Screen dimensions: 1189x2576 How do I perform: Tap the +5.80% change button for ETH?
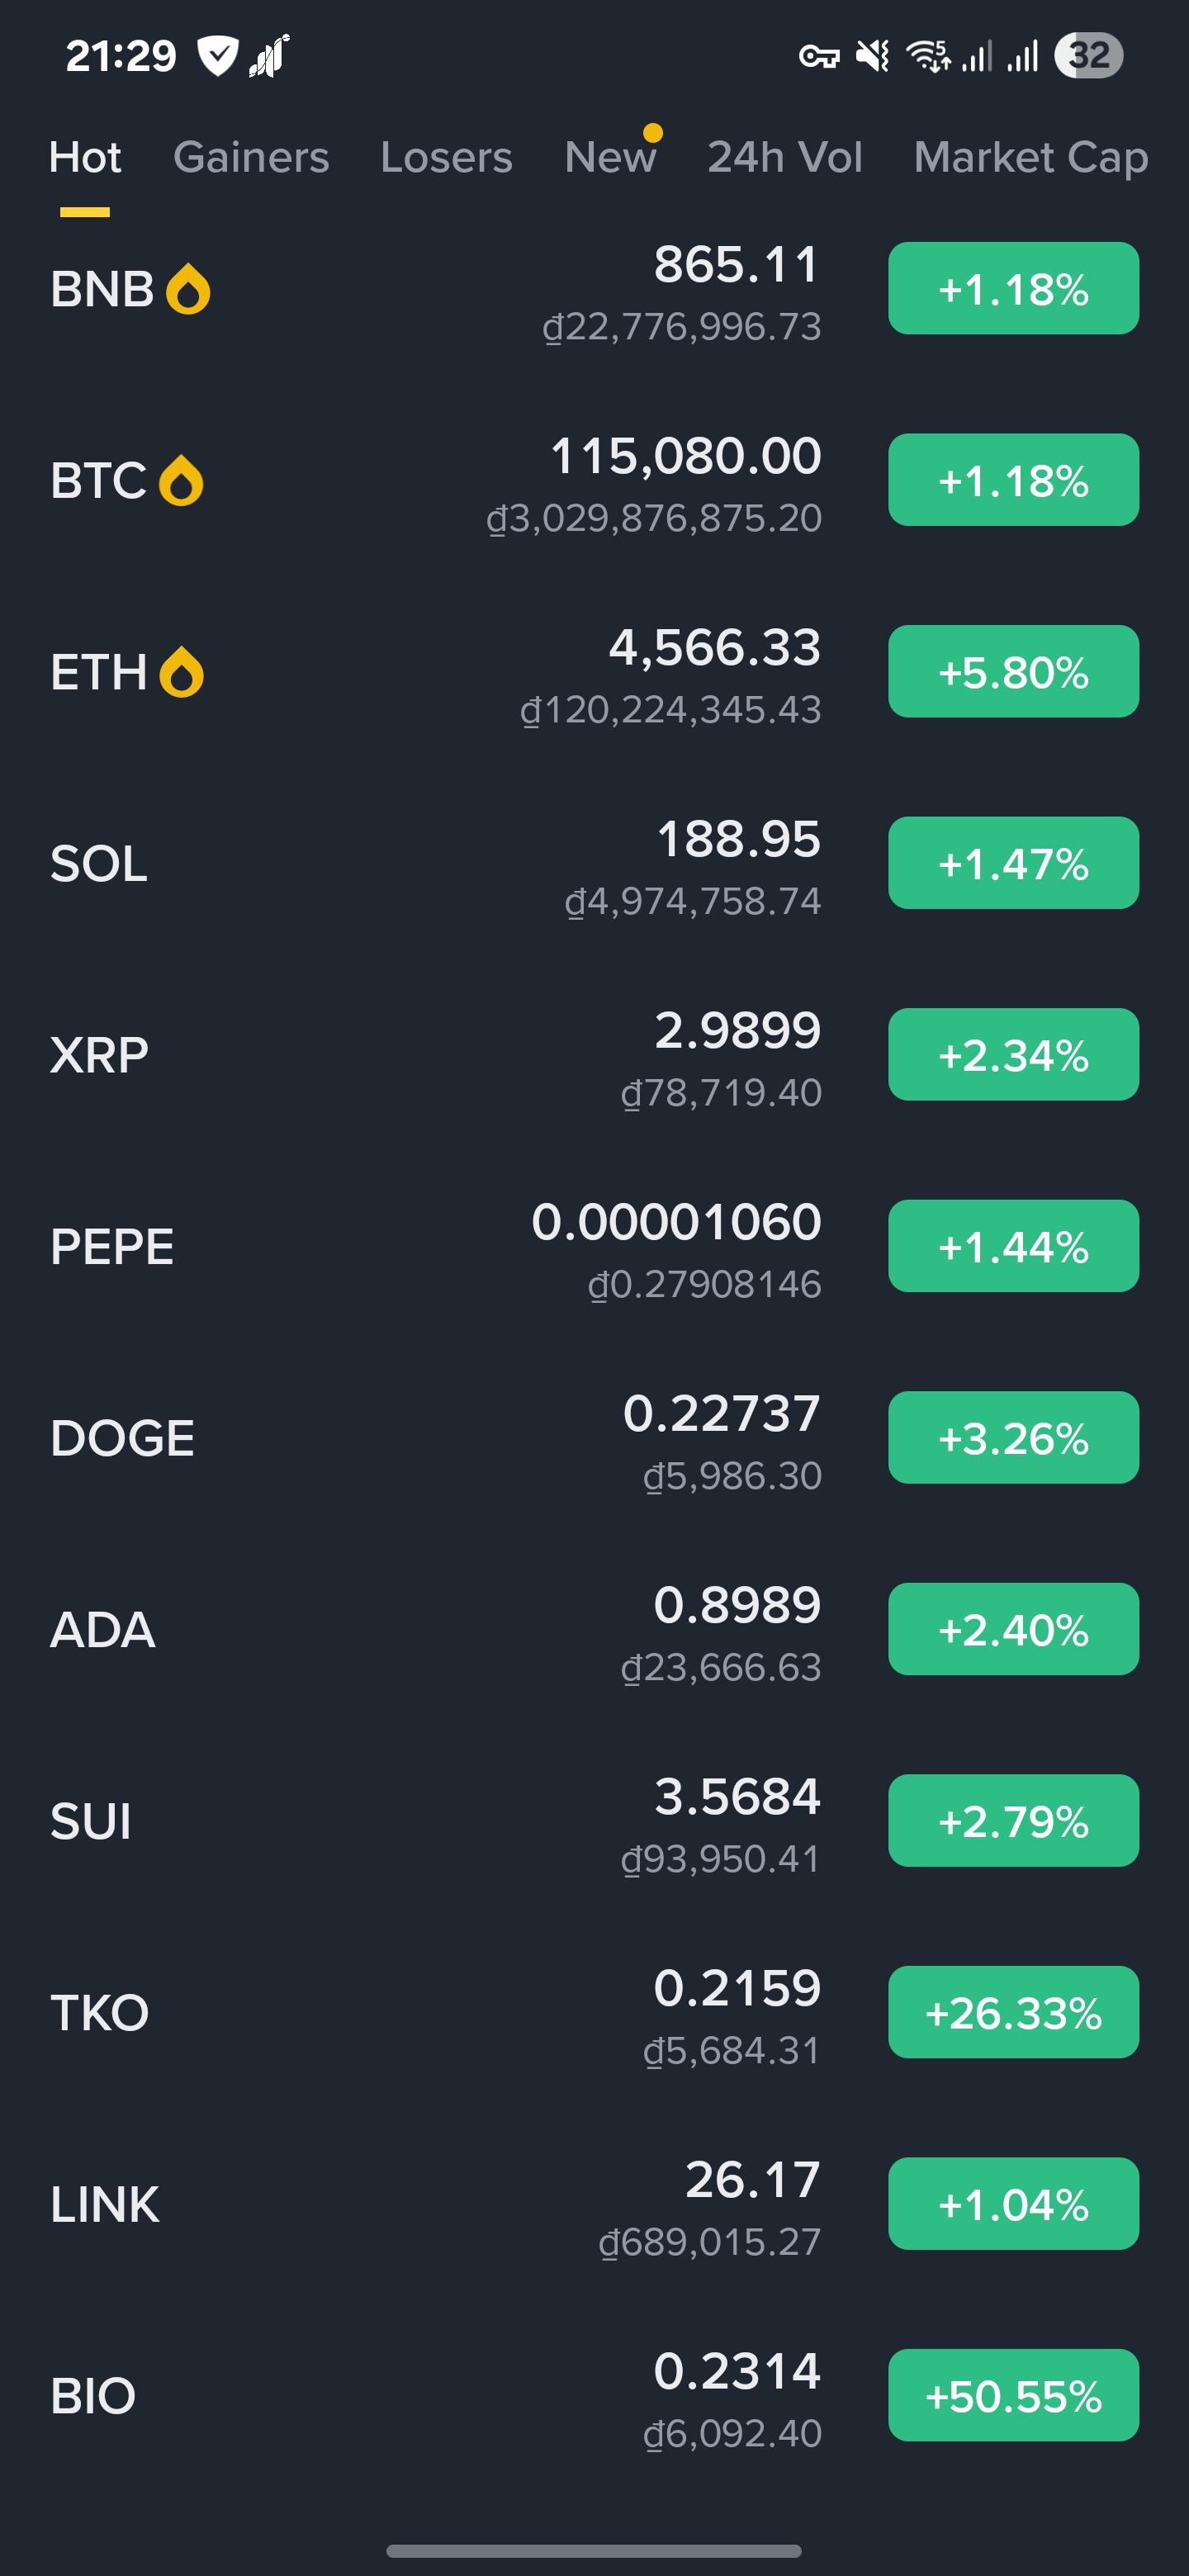coord(1013,672)
